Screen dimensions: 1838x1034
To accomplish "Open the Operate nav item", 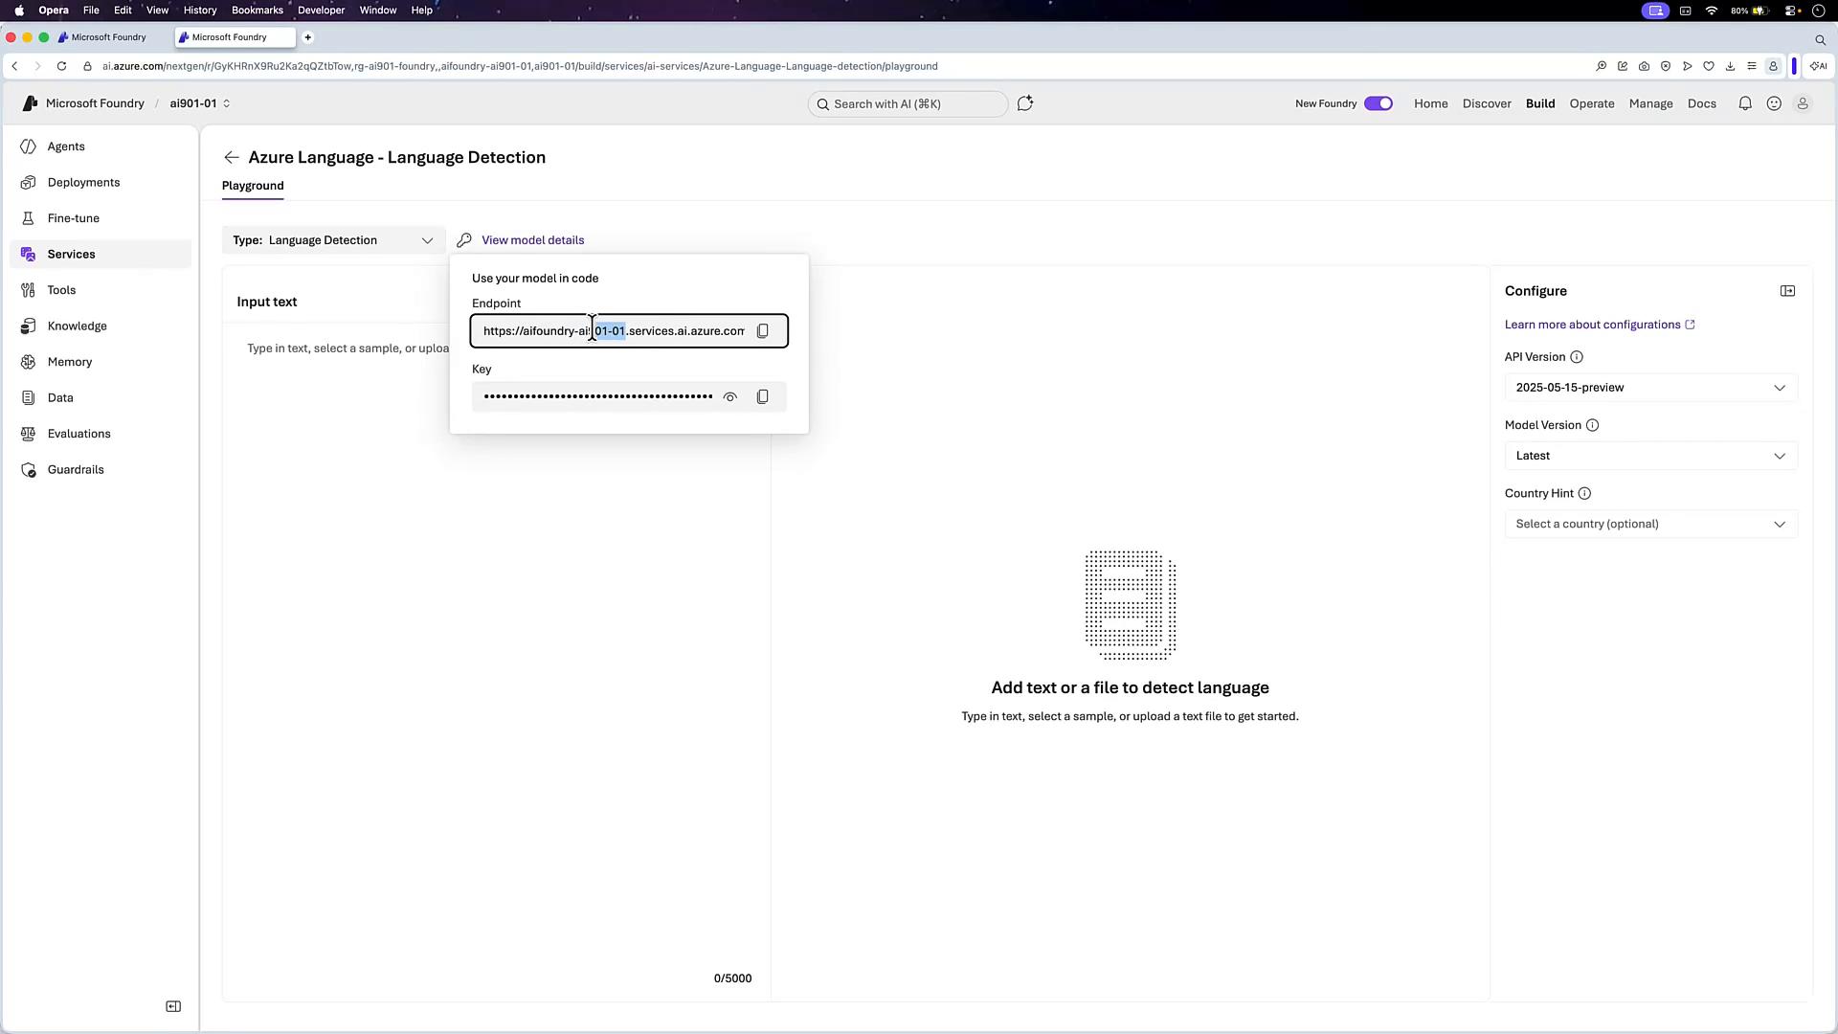I will (1592, 103).
